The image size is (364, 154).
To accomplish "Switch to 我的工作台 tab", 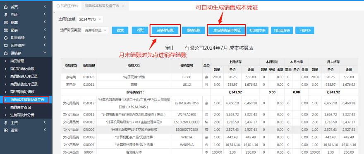I will (67, 6).
